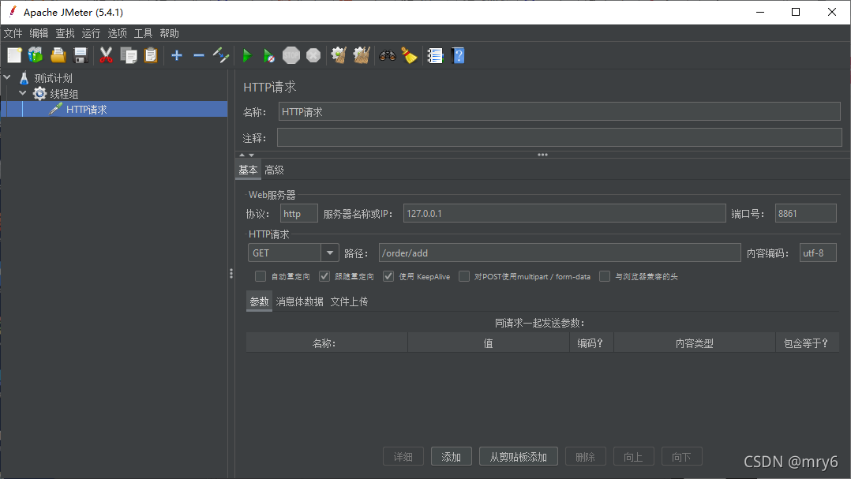Click the Stop test icon
This screenshot has width=851, height=479.
pos(291,55)
